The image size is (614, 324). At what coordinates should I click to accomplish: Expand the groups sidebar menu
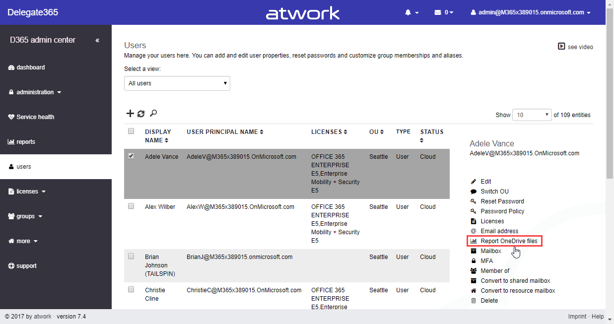click(x=25, y=216)
